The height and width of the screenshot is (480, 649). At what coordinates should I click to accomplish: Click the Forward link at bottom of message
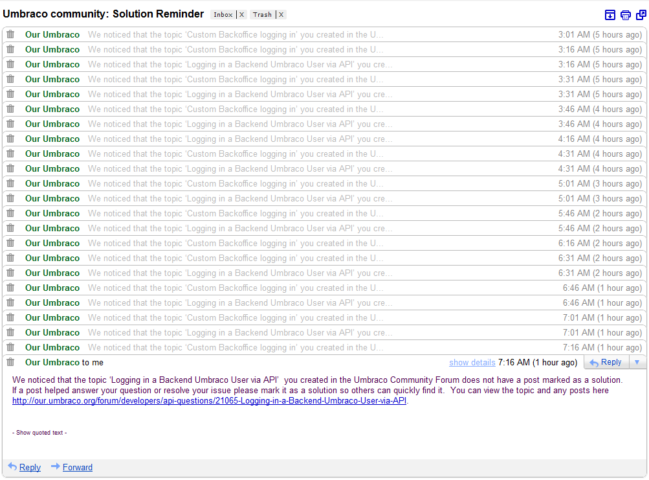(x=78, y=468)
